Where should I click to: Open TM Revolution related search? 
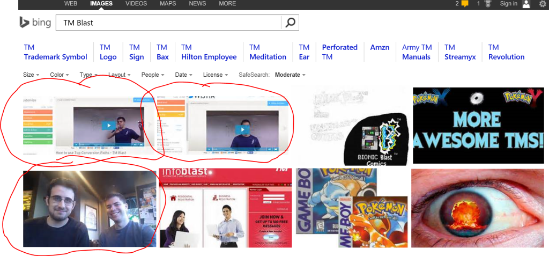pos(506,52)
